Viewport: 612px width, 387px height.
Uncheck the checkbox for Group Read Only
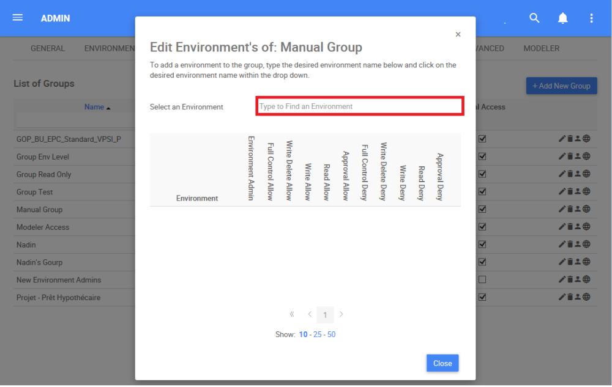[x=482, y=174]
